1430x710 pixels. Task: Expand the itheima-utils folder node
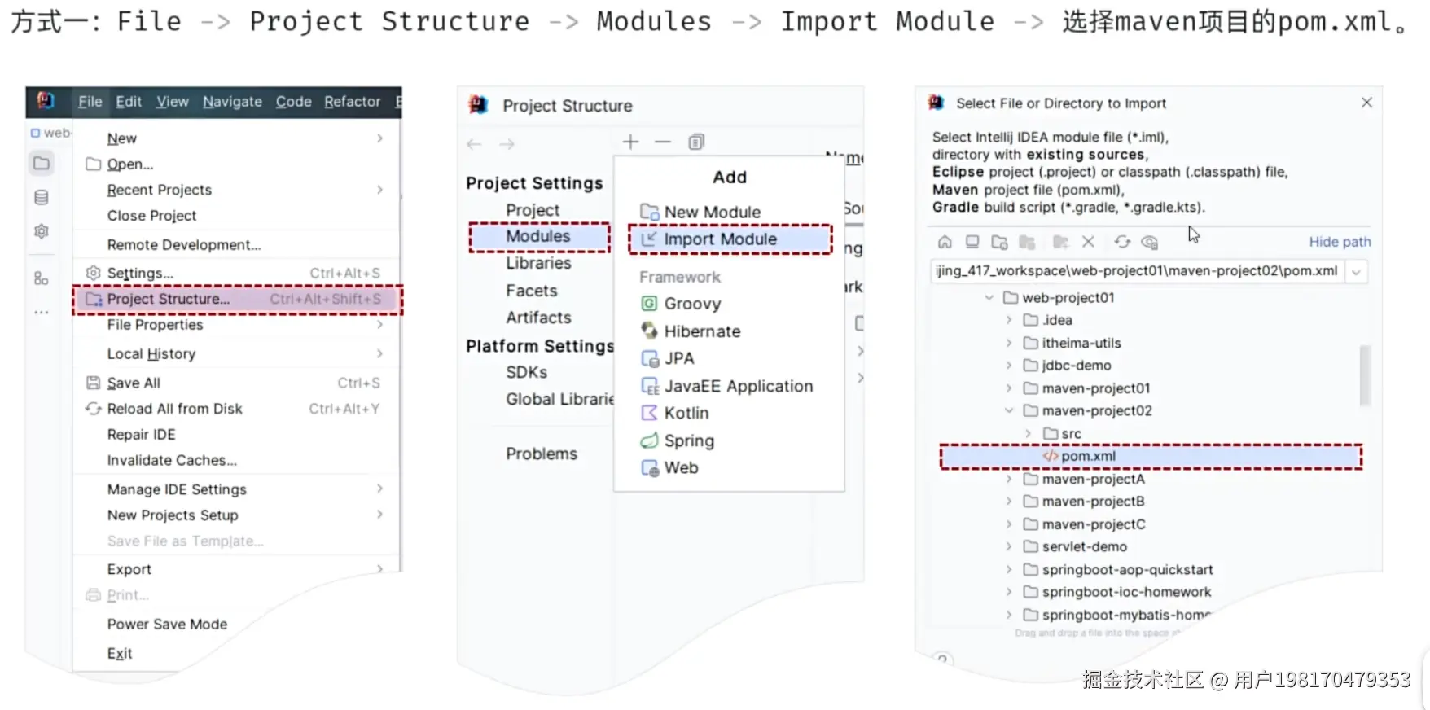coord(1009,343)
